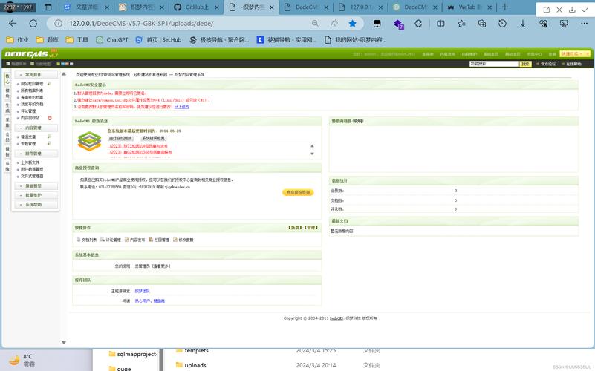Click the screenshot tool download icon
595x371 pixels.
pos(572,10)
